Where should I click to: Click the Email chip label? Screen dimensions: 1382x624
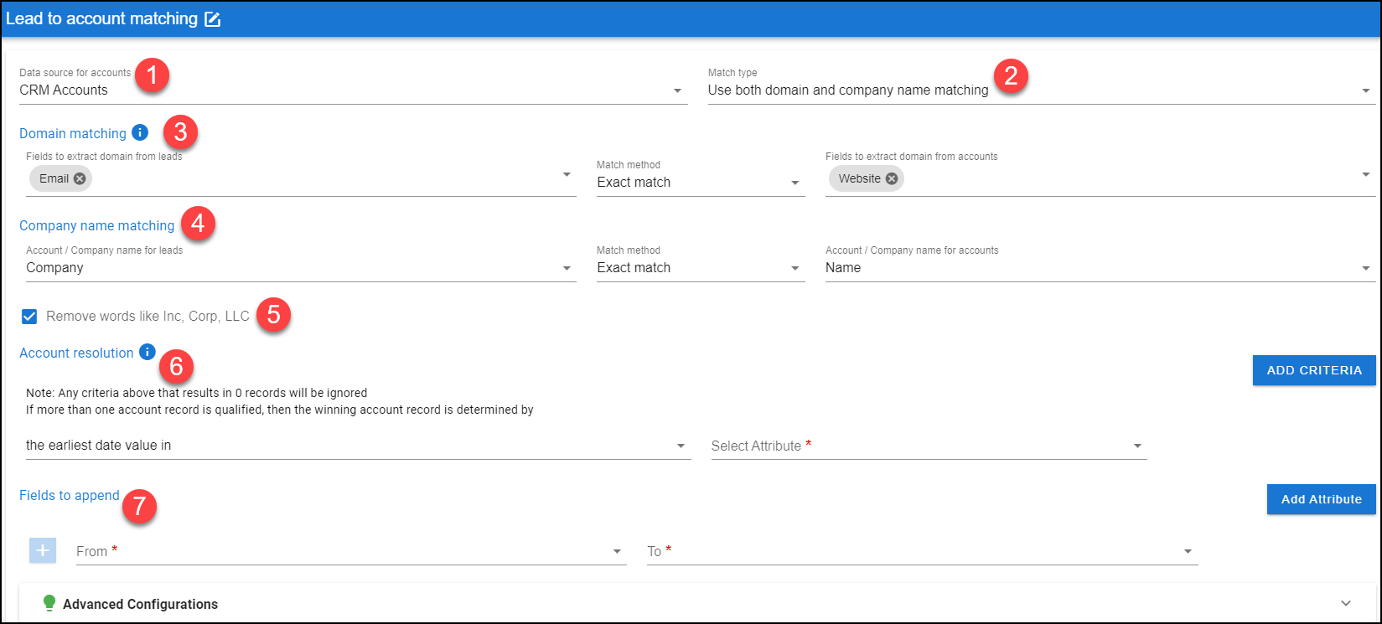click(x=54, y=178)
